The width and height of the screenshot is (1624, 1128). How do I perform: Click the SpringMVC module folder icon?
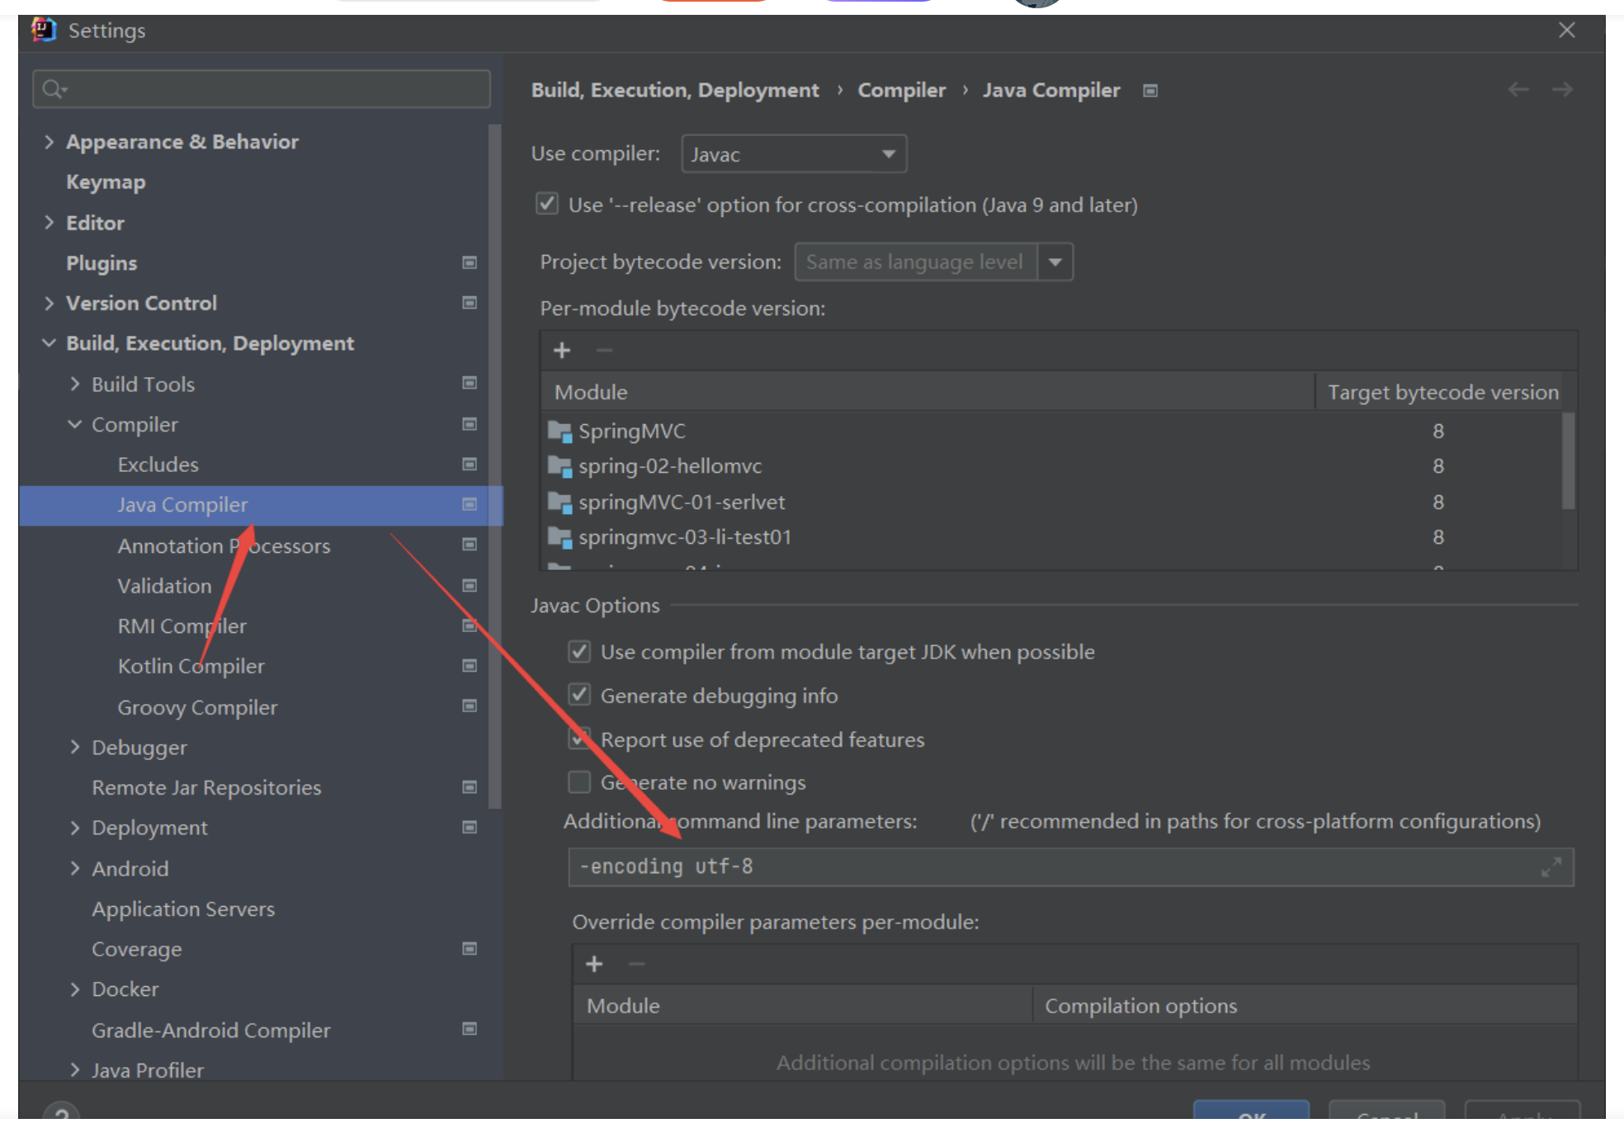click(559, 431)
